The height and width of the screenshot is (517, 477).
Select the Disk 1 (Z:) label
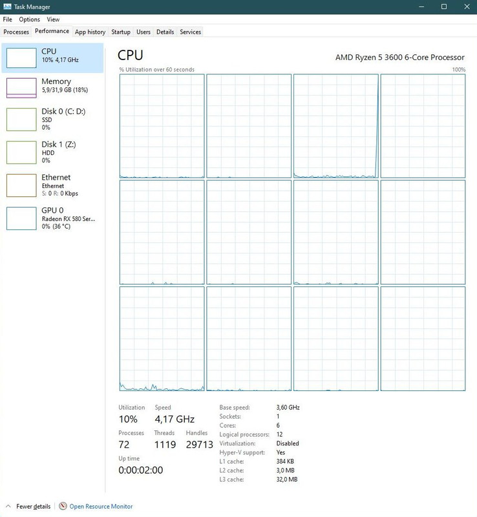[x=59, y=144]
